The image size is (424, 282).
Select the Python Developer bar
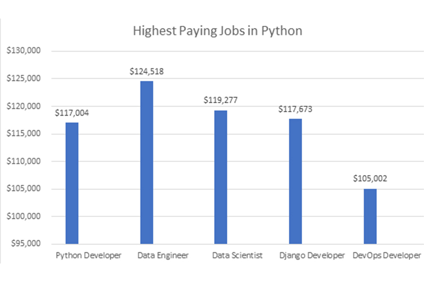(x=72, y=183)
